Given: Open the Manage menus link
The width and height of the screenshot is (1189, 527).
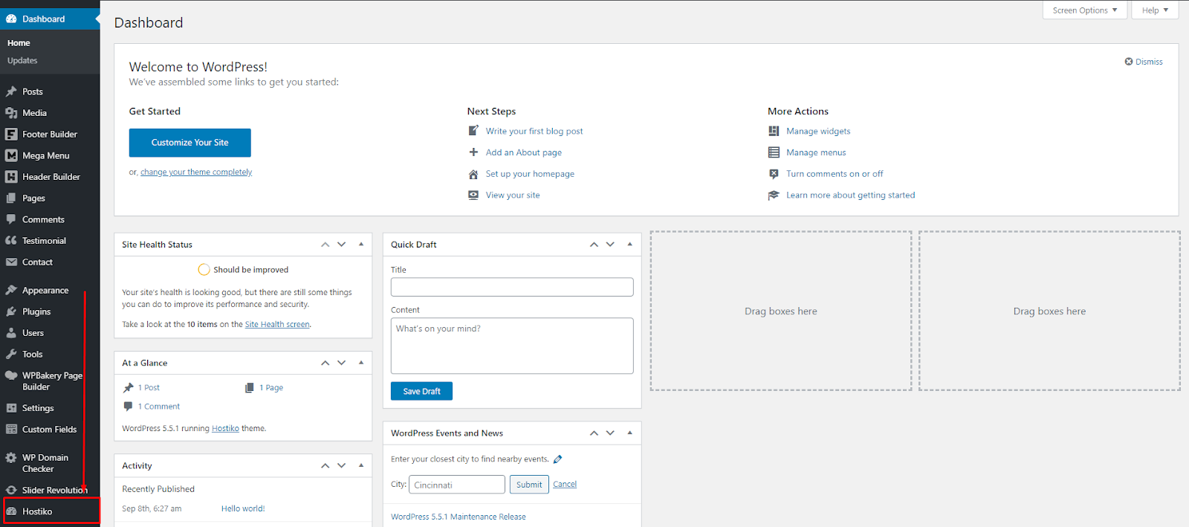Looking at the screenshot, I should click(816, 152).
